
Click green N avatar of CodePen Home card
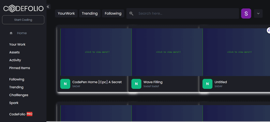(65, 84)
